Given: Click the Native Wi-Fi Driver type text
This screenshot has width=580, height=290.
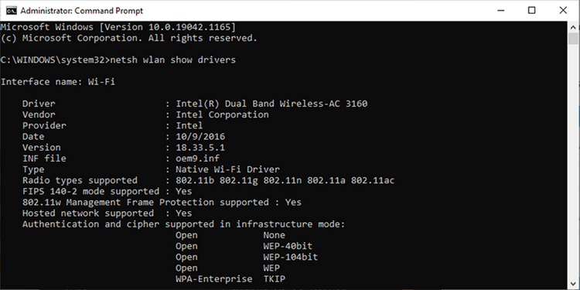Looking at the screenshot, I should [227, 170].
